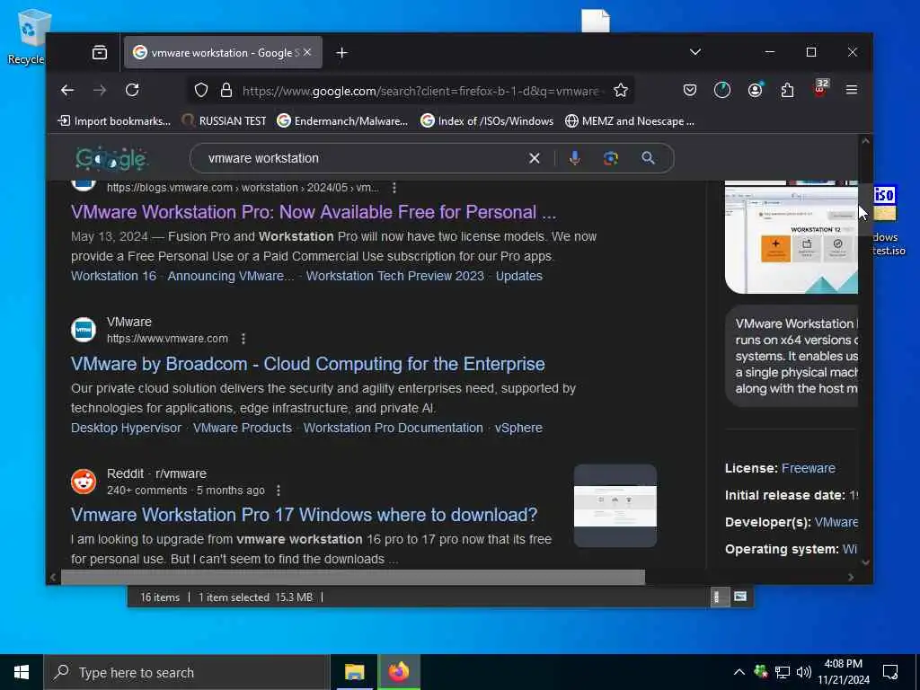Open the Firefox hamburger application menu
The image size is (920, 690).
(852, 90)
